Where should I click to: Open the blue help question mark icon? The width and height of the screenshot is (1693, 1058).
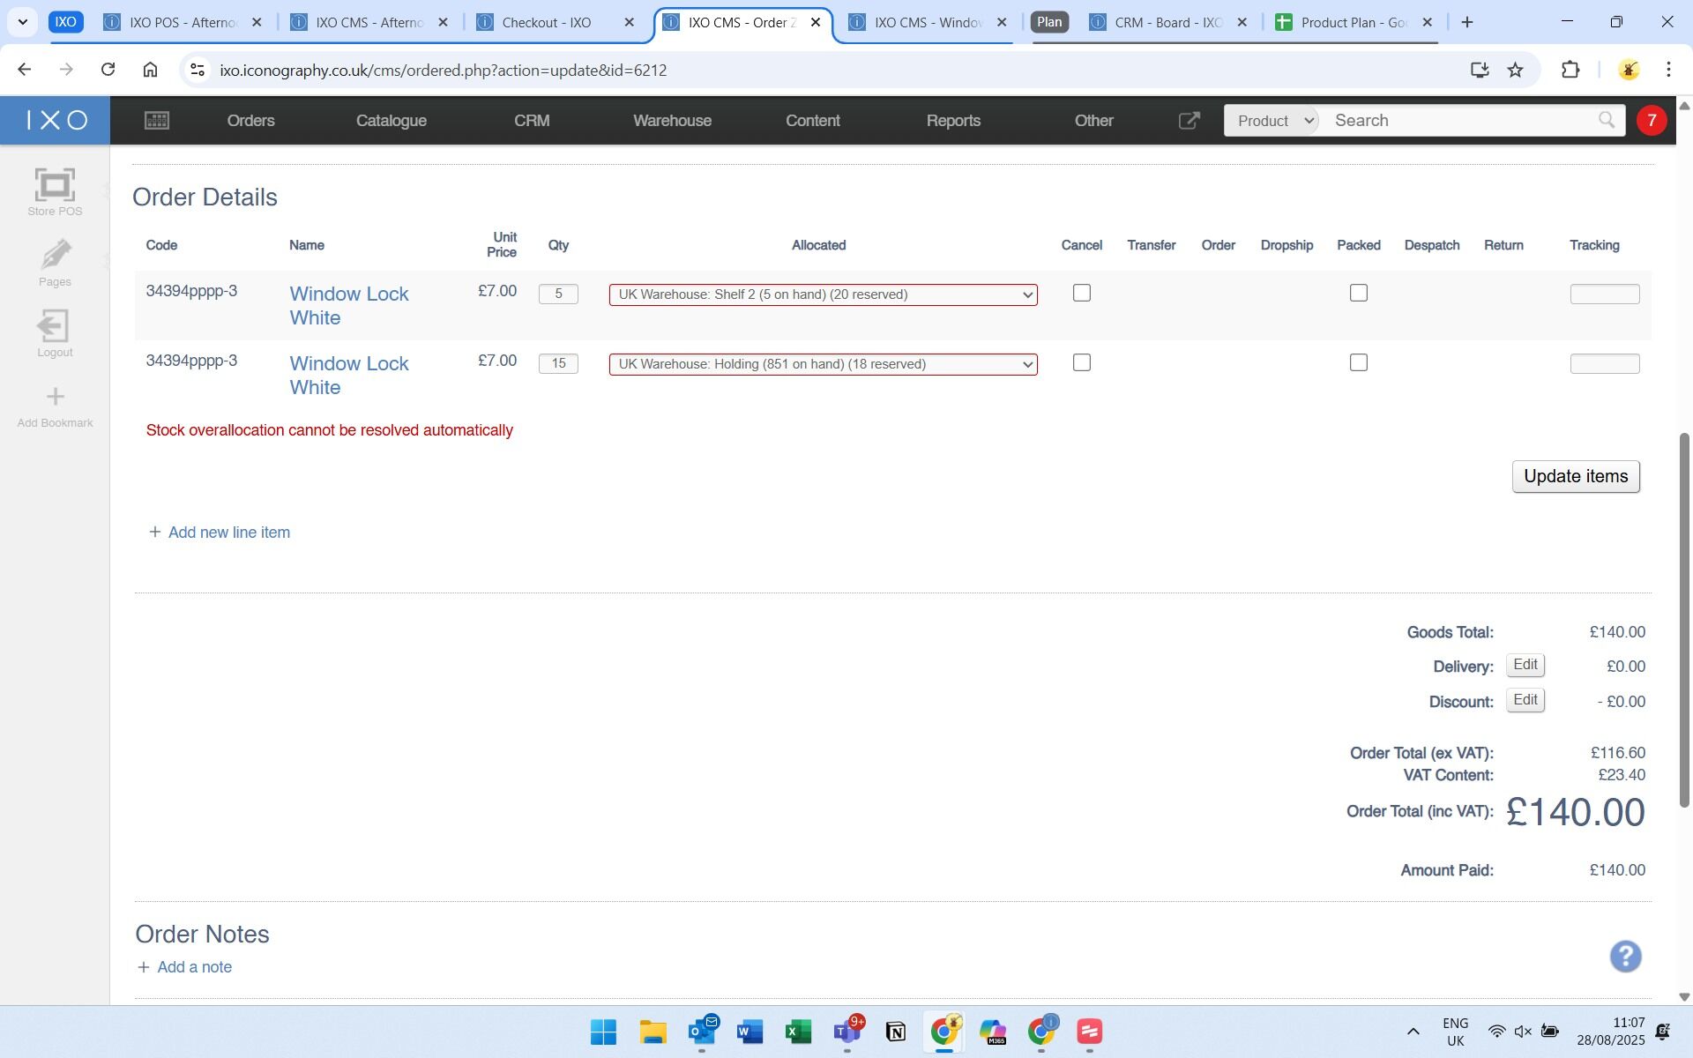[x=1624, y=956]
